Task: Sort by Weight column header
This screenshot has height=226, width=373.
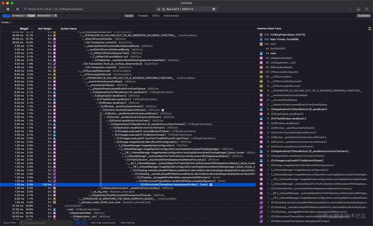Action: click(24, 29)
